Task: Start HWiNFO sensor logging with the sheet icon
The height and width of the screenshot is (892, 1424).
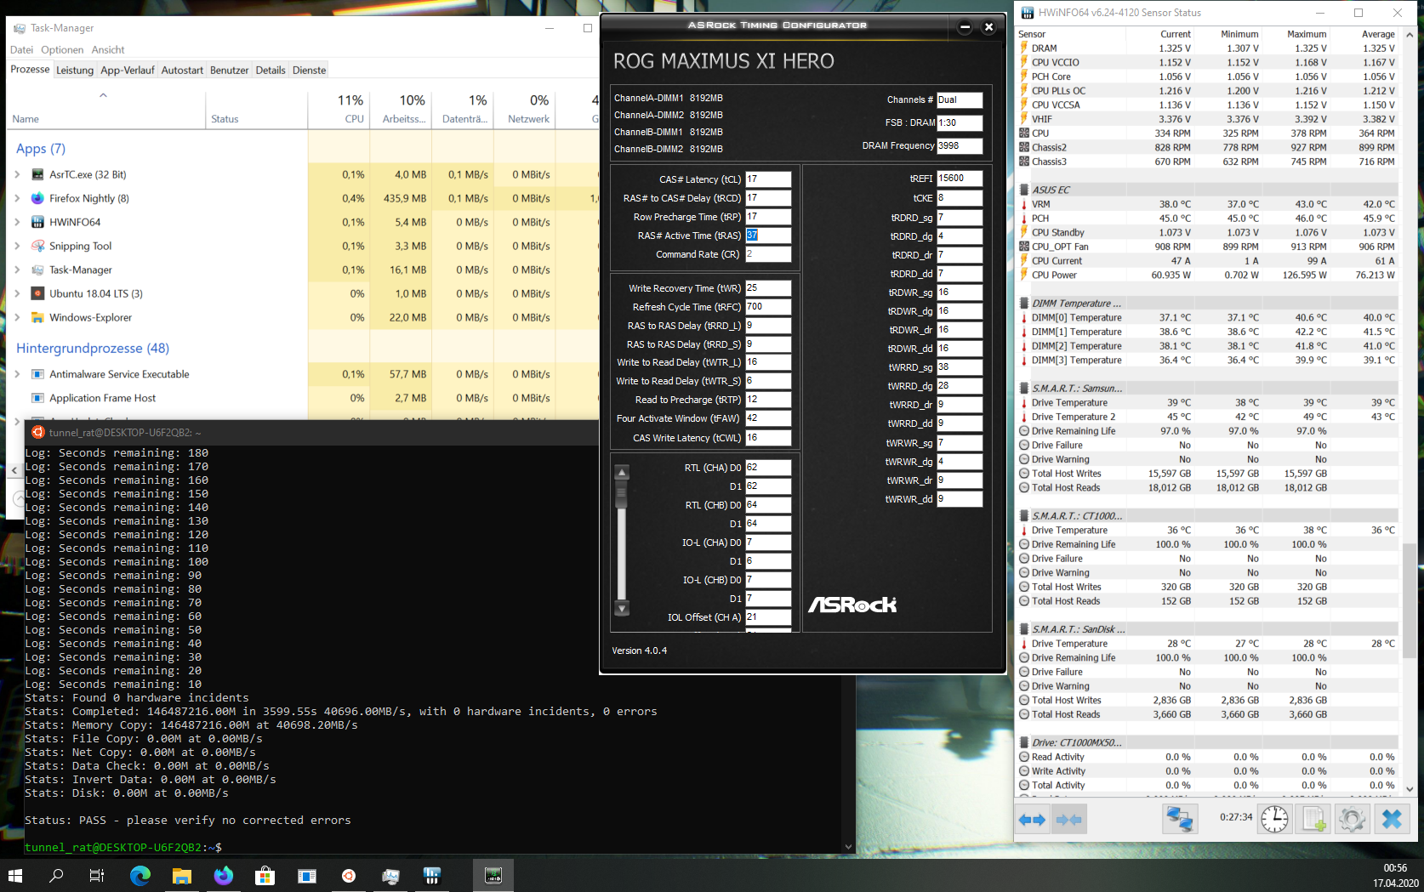Action: [1313, 820]
